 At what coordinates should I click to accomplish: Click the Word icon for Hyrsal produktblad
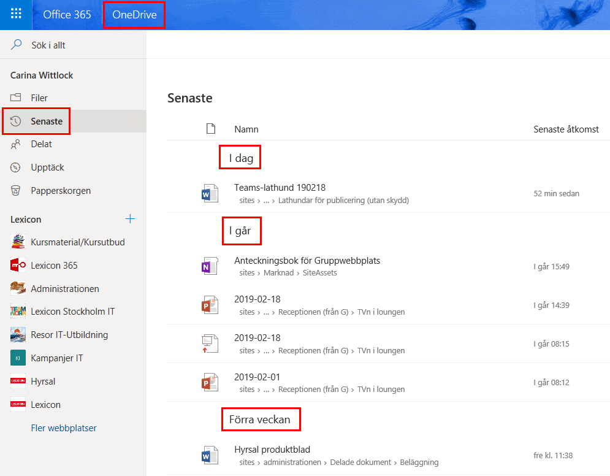click(210, 455)
